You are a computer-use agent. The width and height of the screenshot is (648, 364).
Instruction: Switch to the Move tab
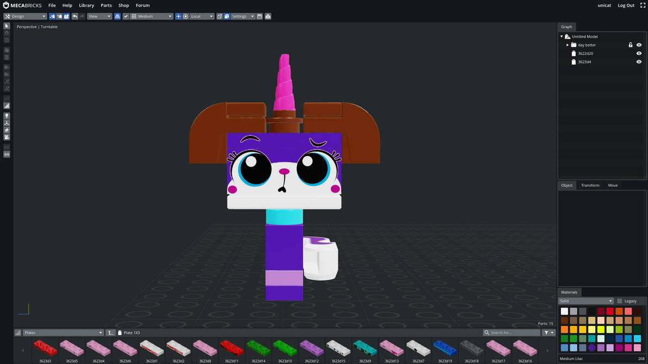click(x=613, y=185)
